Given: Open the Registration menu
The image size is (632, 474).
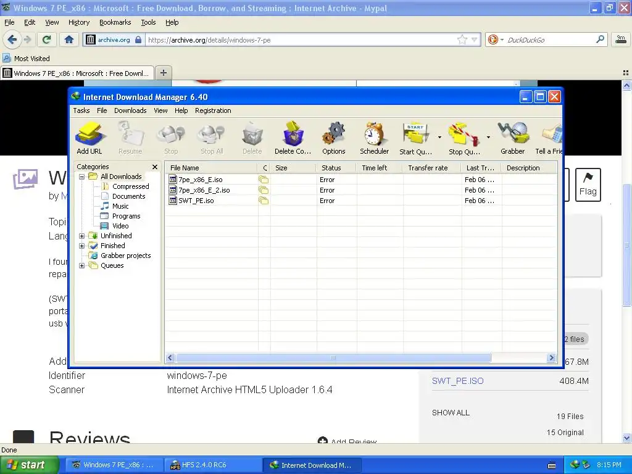Looking at the screenshot, I should click(x=213, y=110).
